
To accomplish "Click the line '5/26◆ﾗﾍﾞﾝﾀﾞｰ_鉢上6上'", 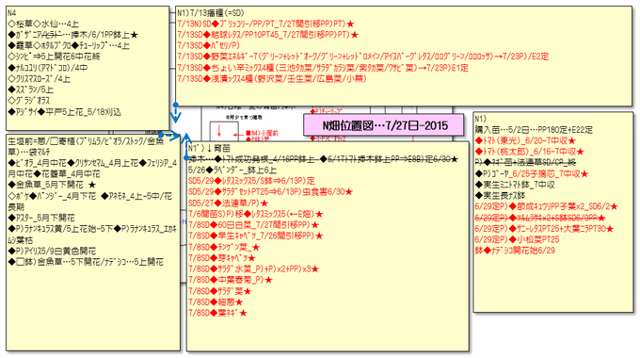I will 232,170.
